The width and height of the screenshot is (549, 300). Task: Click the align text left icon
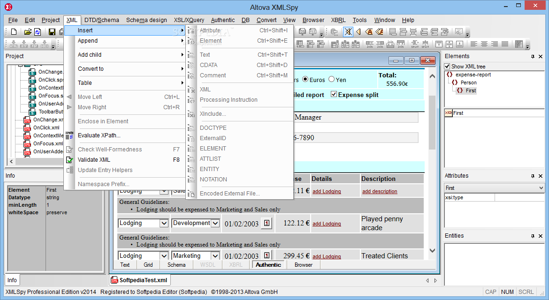pyautogui.click(x=474, y=44)
